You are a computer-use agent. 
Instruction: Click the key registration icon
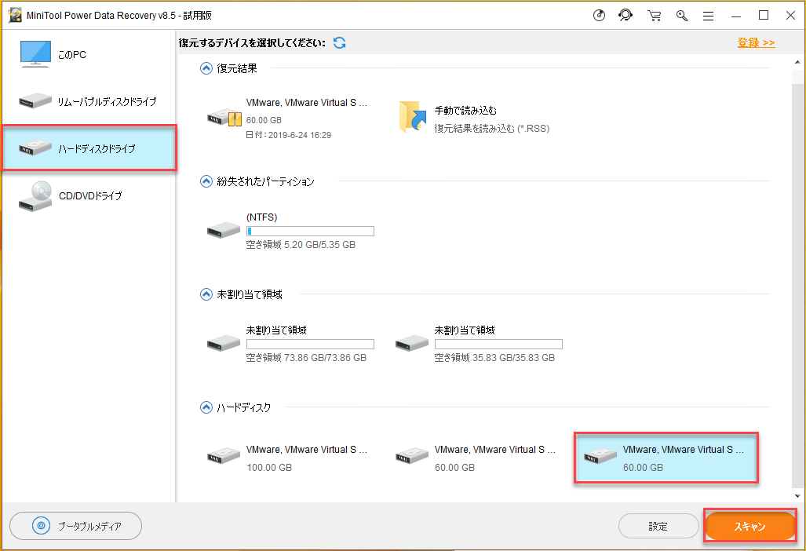tap(681, 16)
